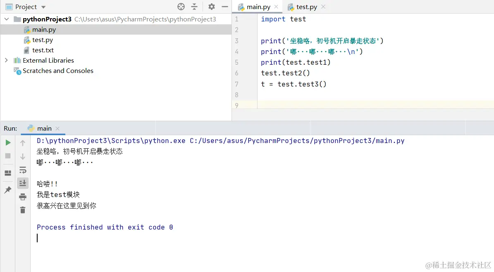Rerun main with green play button
This screenshot has width=494, height=272.
coord(8,143)
